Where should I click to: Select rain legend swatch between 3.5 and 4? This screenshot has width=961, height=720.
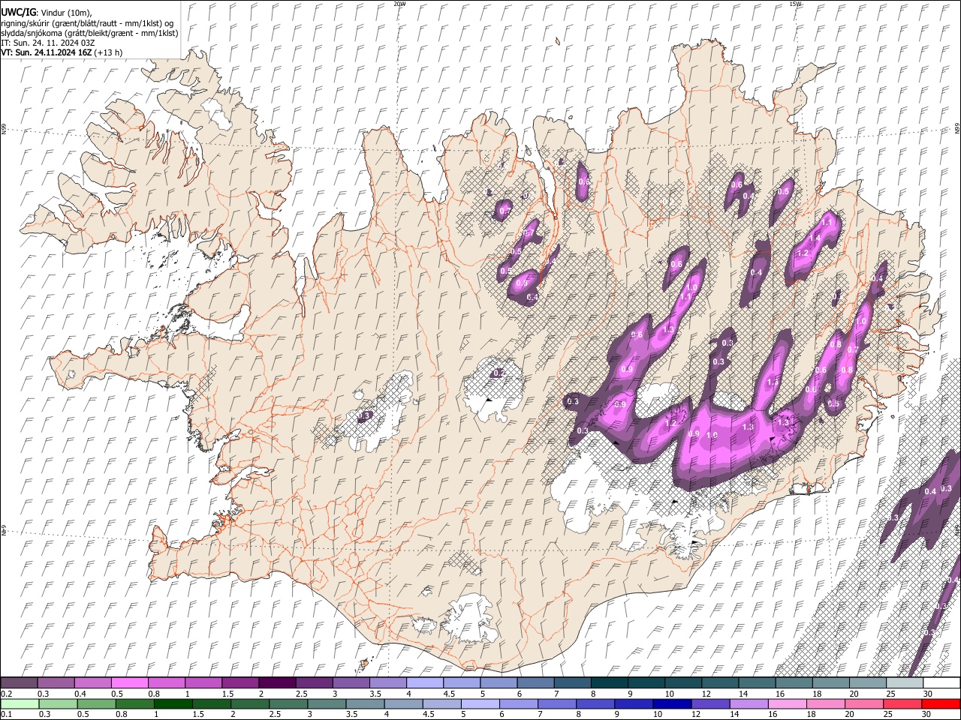click(364, 703)
